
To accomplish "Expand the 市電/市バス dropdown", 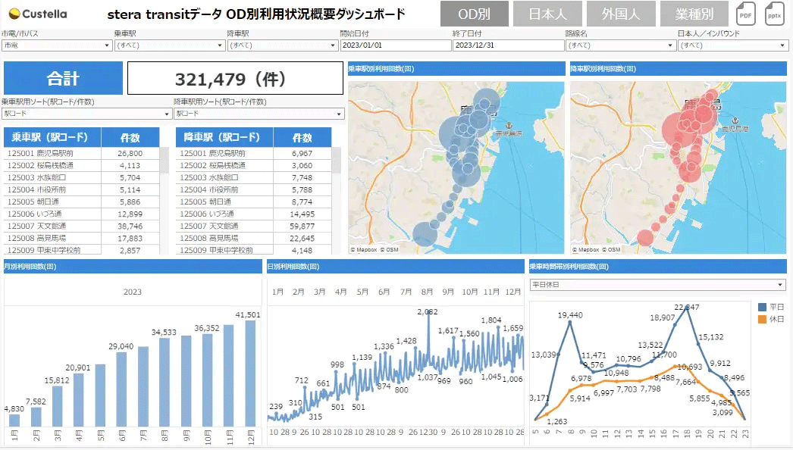I will [56, 45].
